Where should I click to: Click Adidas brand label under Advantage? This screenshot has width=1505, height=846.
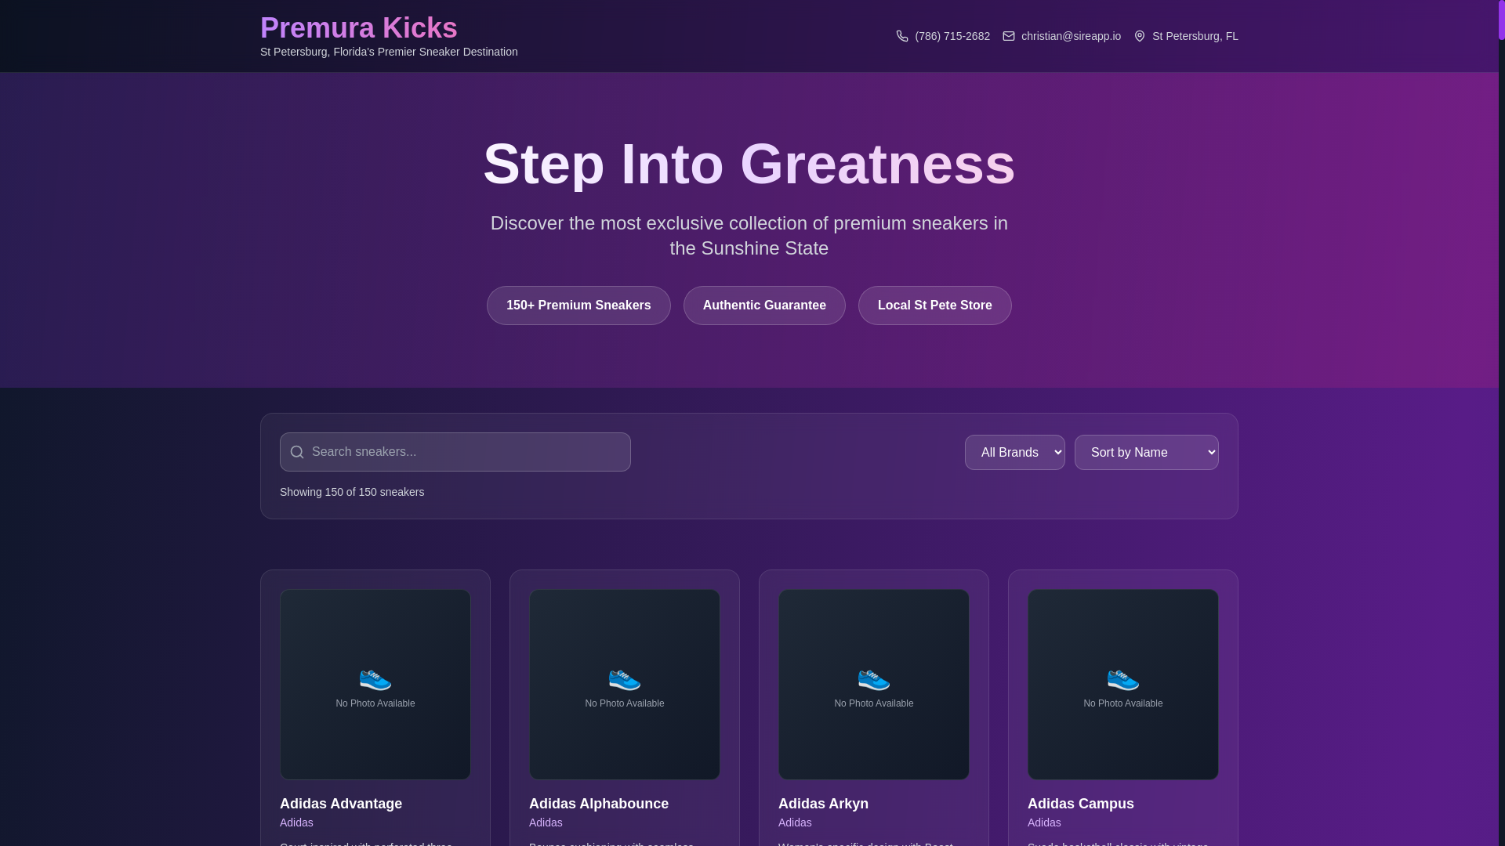pyautogui.click(x=296, y=822)
